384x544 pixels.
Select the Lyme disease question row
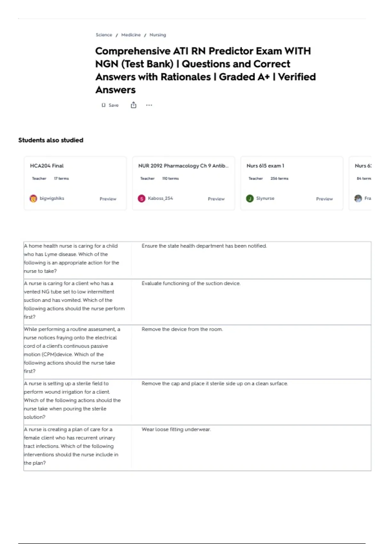tap(197, 260)
